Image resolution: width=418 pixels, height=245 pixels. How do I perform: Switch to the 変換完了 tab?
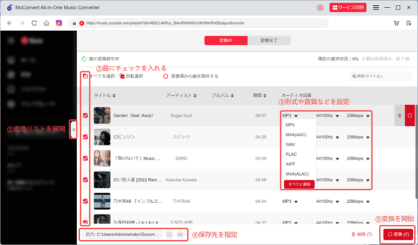coord(269,41)
